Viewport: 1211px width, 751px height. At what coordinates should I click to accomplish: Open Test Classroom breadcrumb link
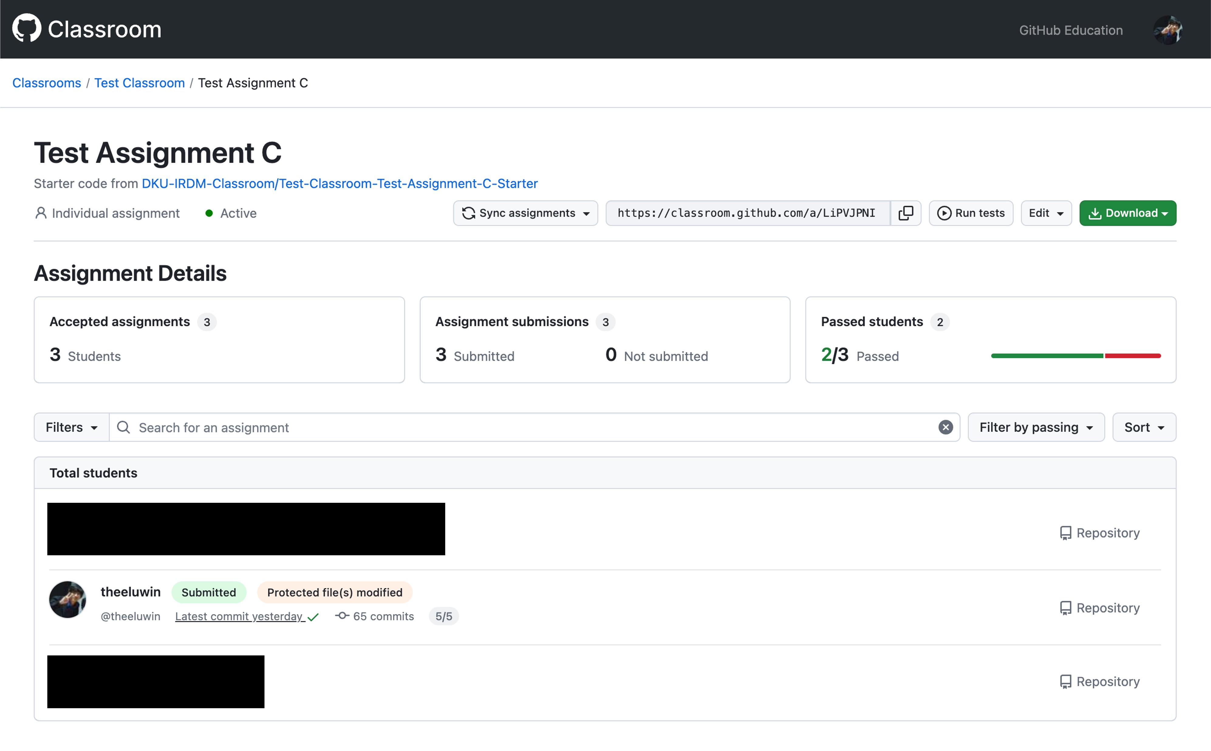pos(140,83)
